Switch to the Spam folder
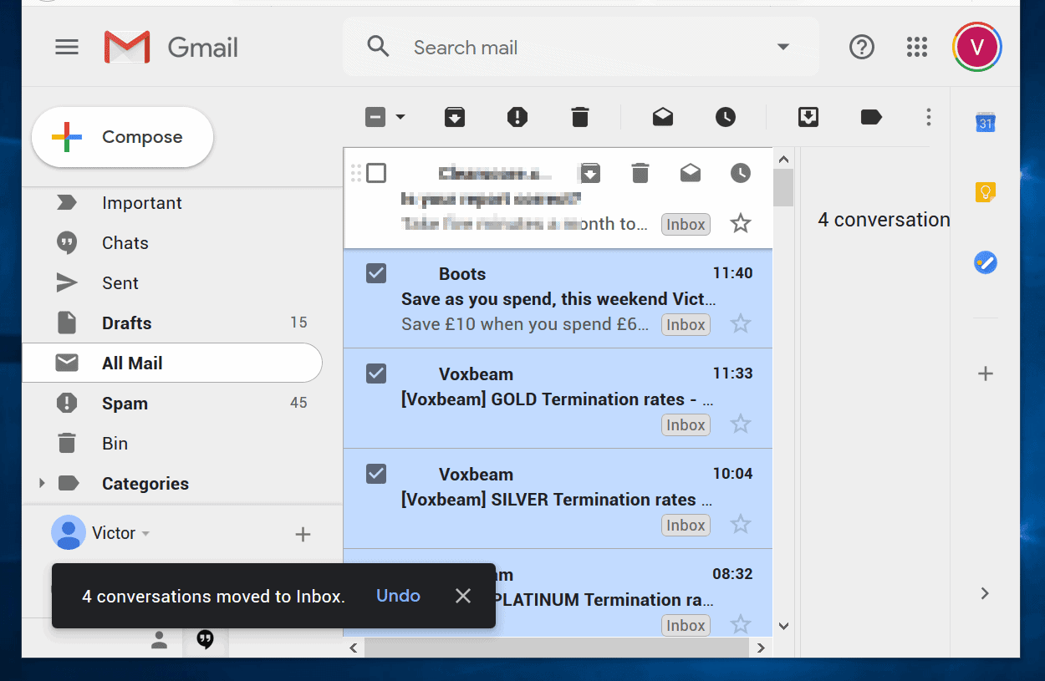1045x681 pixels. (125, 403)
